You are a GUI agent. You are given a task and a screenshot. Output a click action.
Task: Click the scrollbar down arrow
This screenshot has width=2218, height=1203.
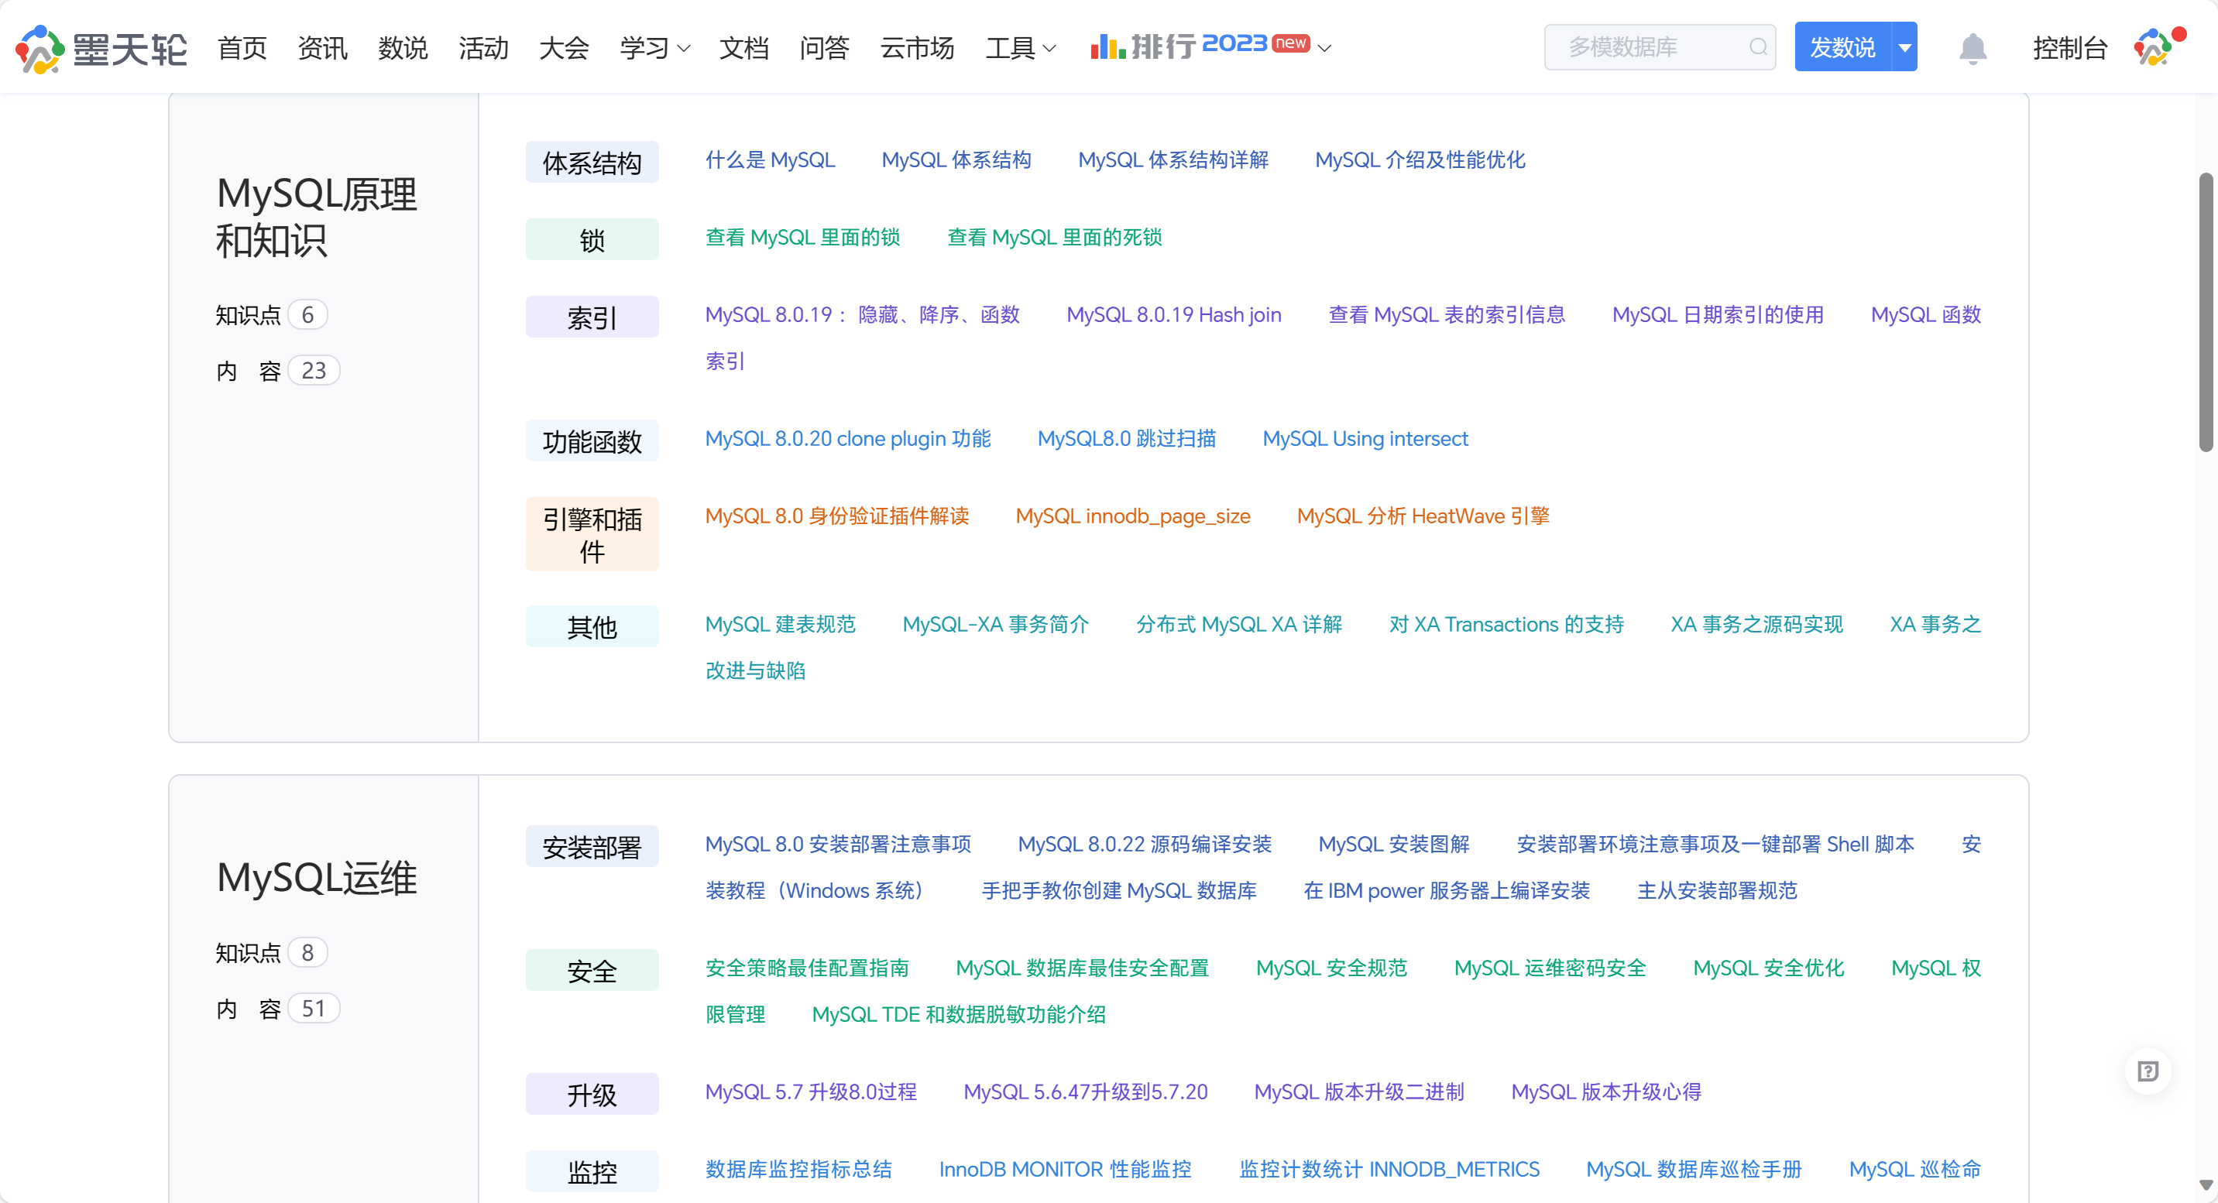point(2206,1185)
